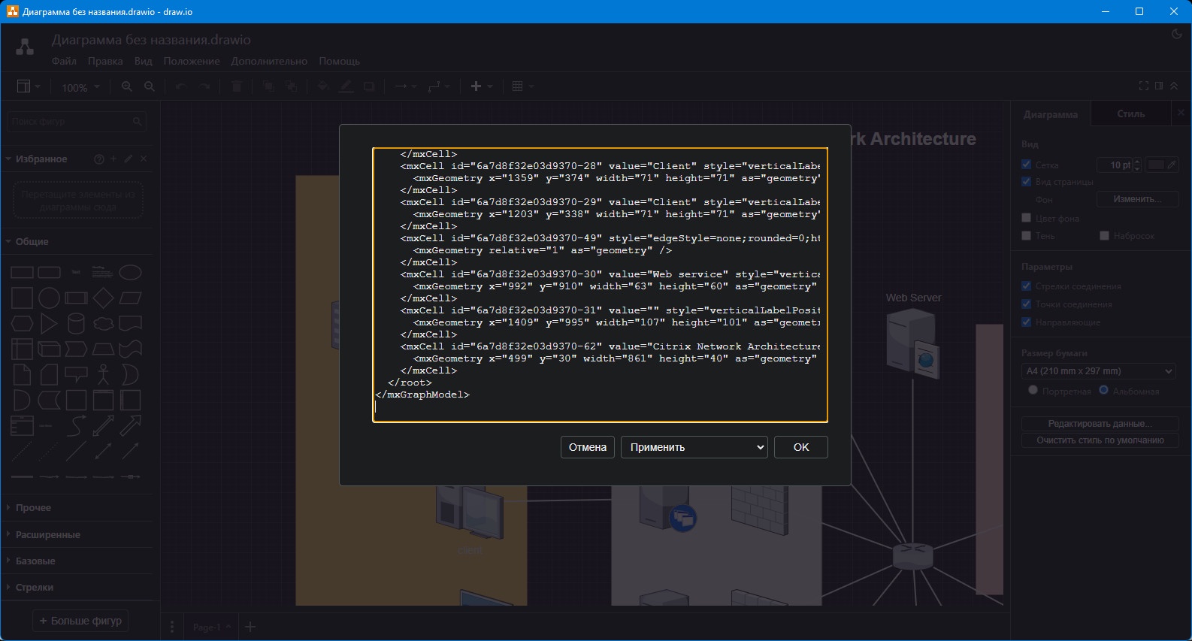Open the 100% zoom dropdown
The width and height of the screenshot is (1192, 641).
point(80,87)
